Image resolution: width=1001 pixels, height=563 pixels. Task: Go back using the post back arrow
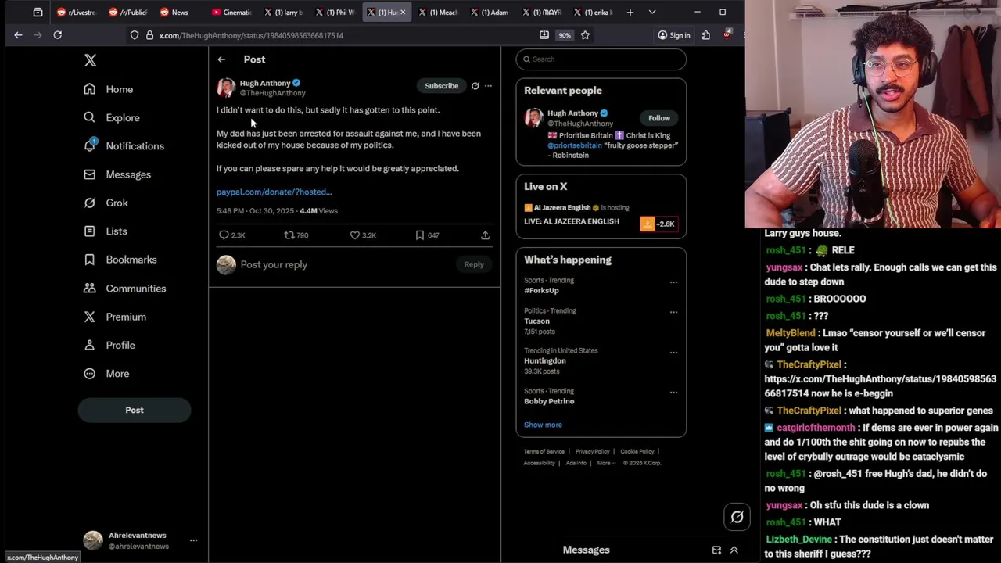[221, 59]
